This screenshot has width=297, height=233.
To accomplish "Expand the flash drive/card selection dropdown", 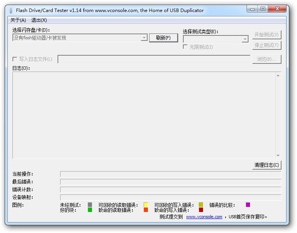I will point(144,38).
